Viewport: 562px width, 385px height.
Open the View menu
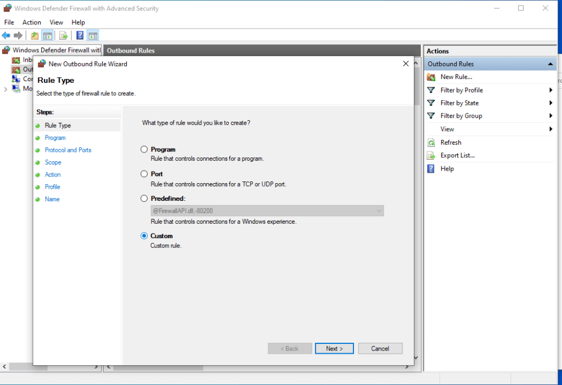(57, 22)
